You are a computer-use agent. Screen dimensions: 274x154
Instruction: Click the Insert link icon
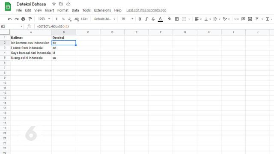point(236,19)
